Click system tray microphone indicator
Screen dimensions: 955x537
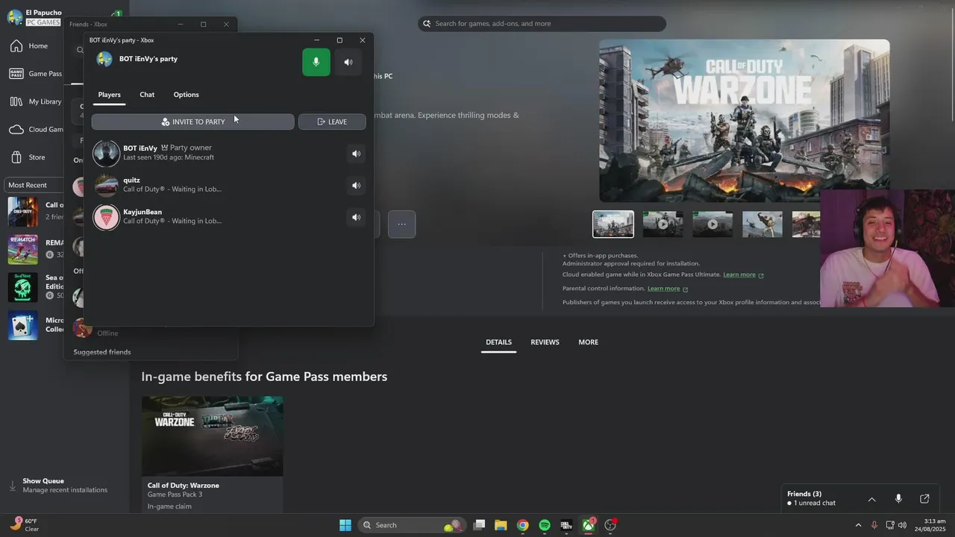874,525
